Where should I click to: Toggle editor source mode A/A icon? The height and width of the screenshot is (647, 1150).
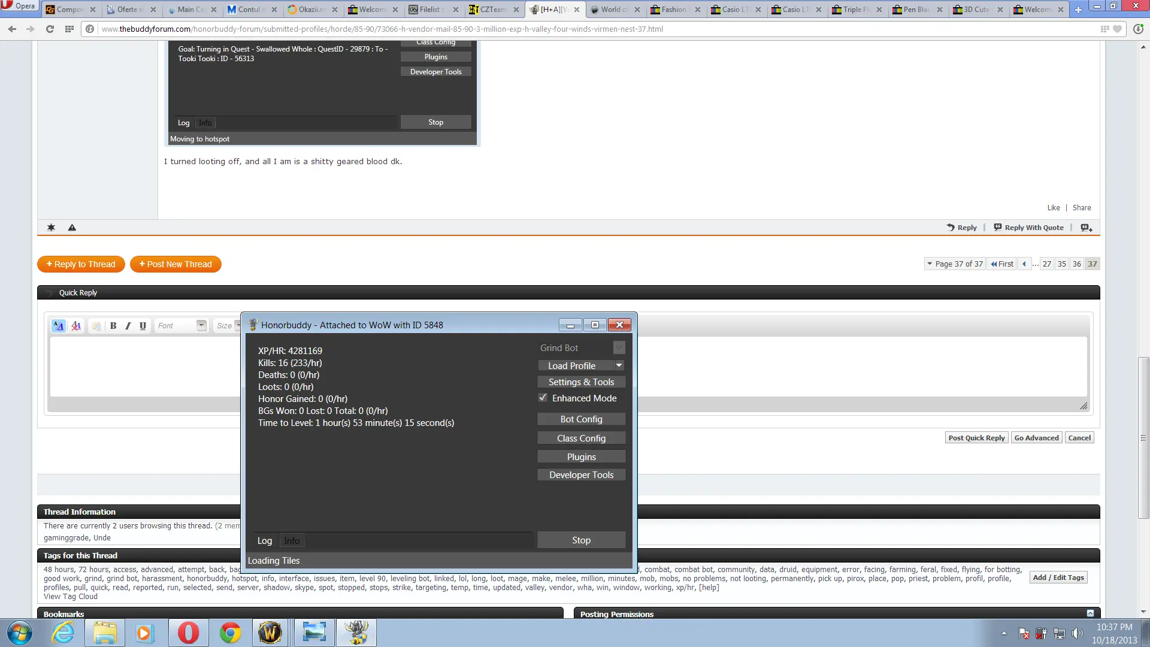click(x=58, y=325)
